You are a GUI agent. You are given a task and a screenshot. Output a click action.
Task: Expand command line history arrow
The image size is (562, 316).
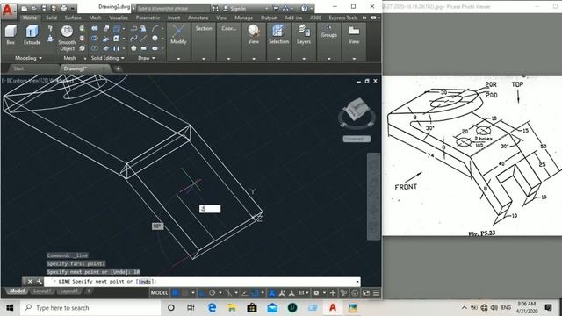[357, 282]
